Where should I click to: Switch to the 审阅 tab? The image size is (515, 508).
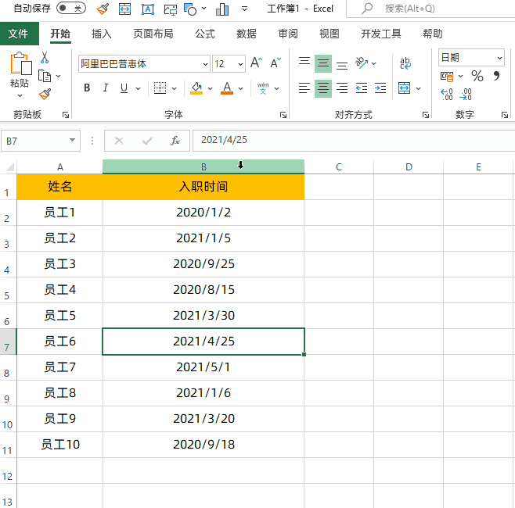point(288,34)
